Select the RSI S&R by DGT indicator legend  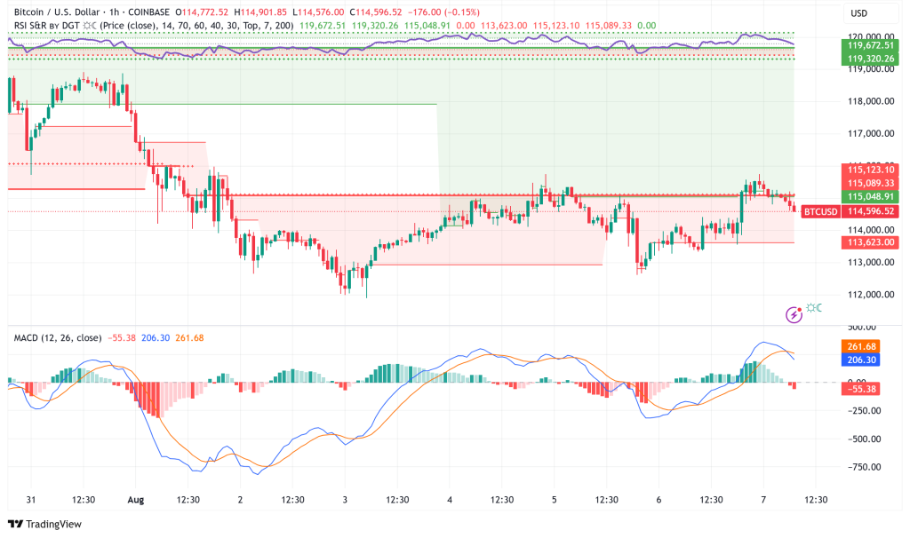pyautogui.click(x=153, y=26)
